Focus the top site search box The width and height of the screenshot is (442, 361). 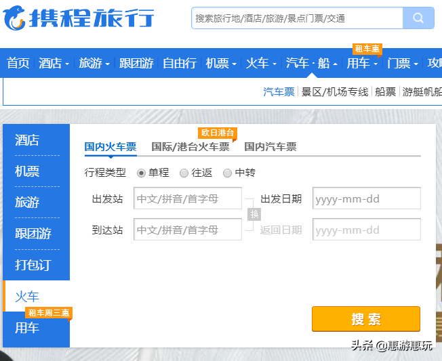click(x=298, y=18)
